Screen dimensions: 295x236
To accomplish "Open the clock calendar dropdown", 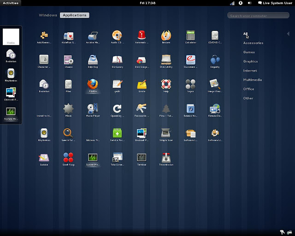I will pyautogui.click(x=147, y=3).
